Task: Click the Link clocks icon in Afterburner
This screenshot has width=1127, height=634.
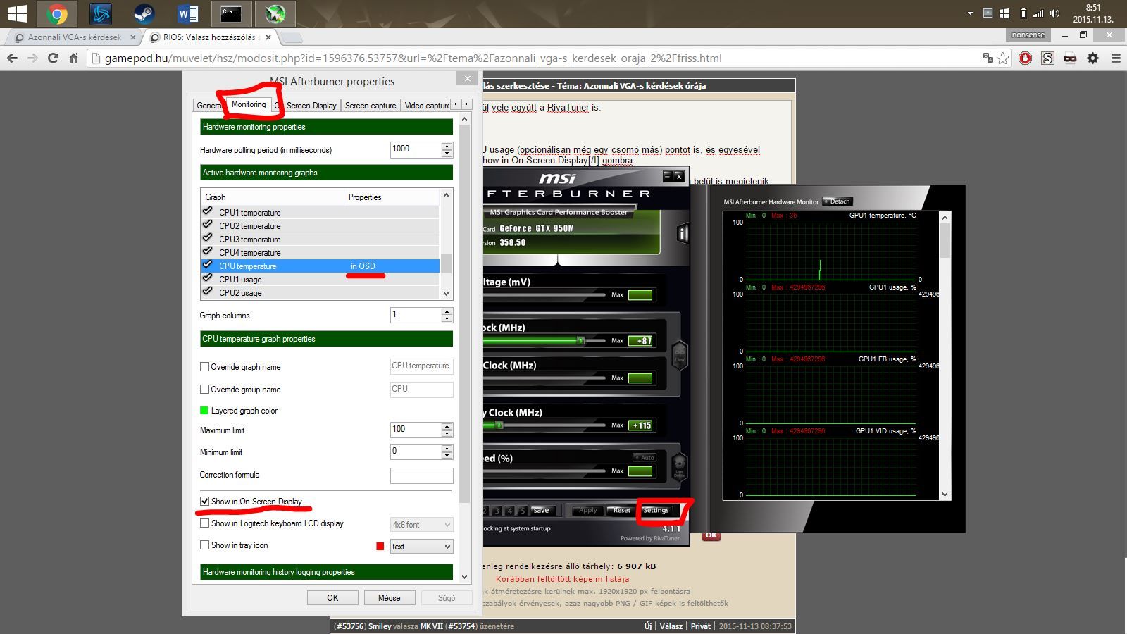Action: 679,354
